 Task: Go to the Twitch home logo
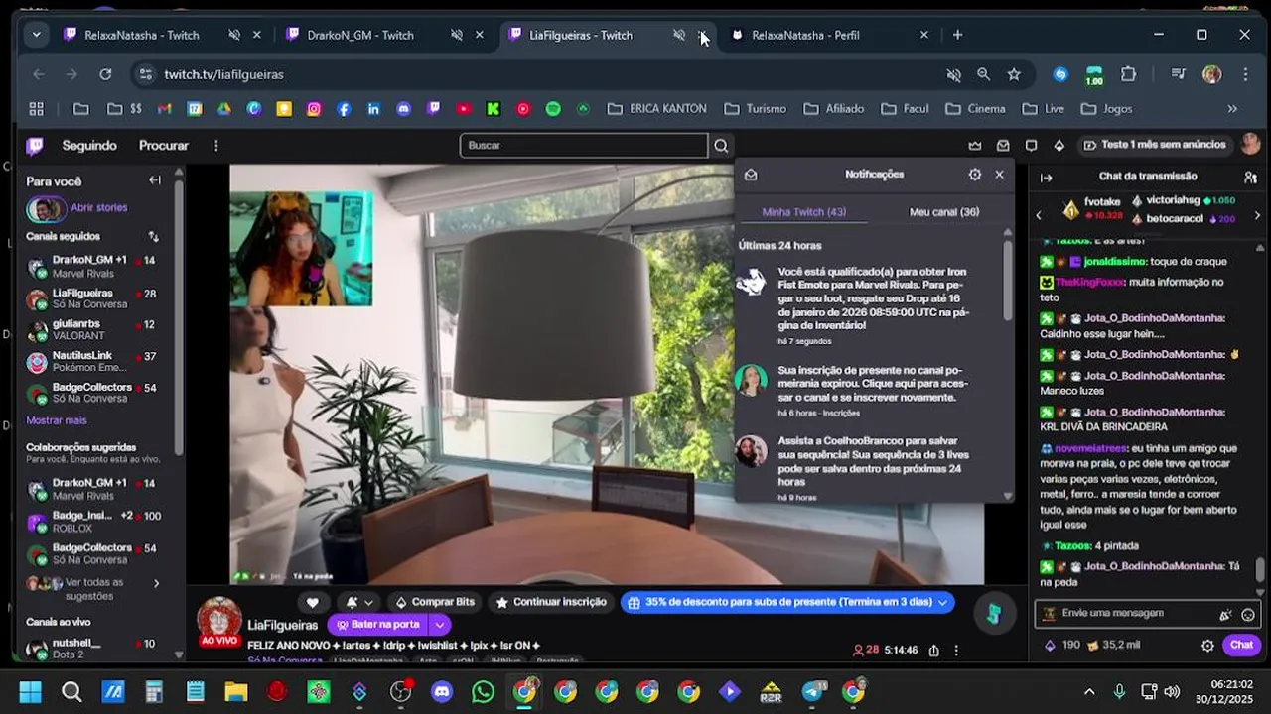35,146
